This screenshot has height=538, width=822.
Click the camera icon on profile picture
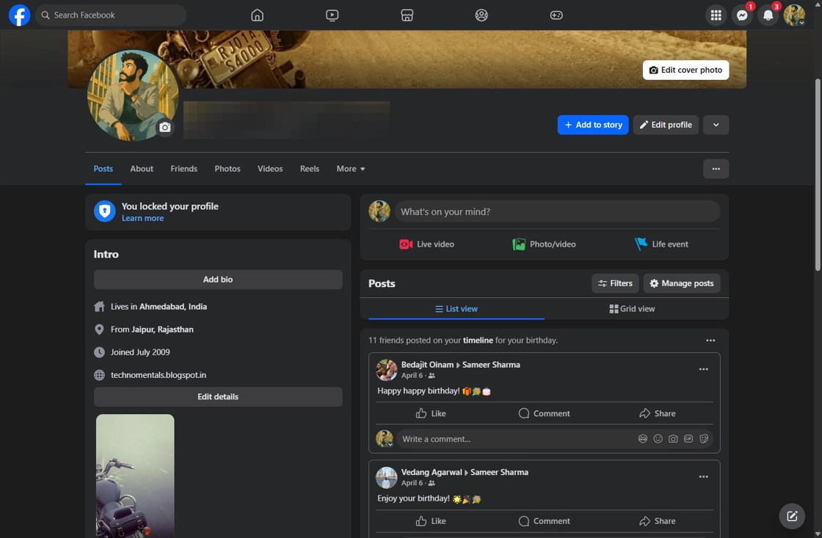click(x=164, y=128)
